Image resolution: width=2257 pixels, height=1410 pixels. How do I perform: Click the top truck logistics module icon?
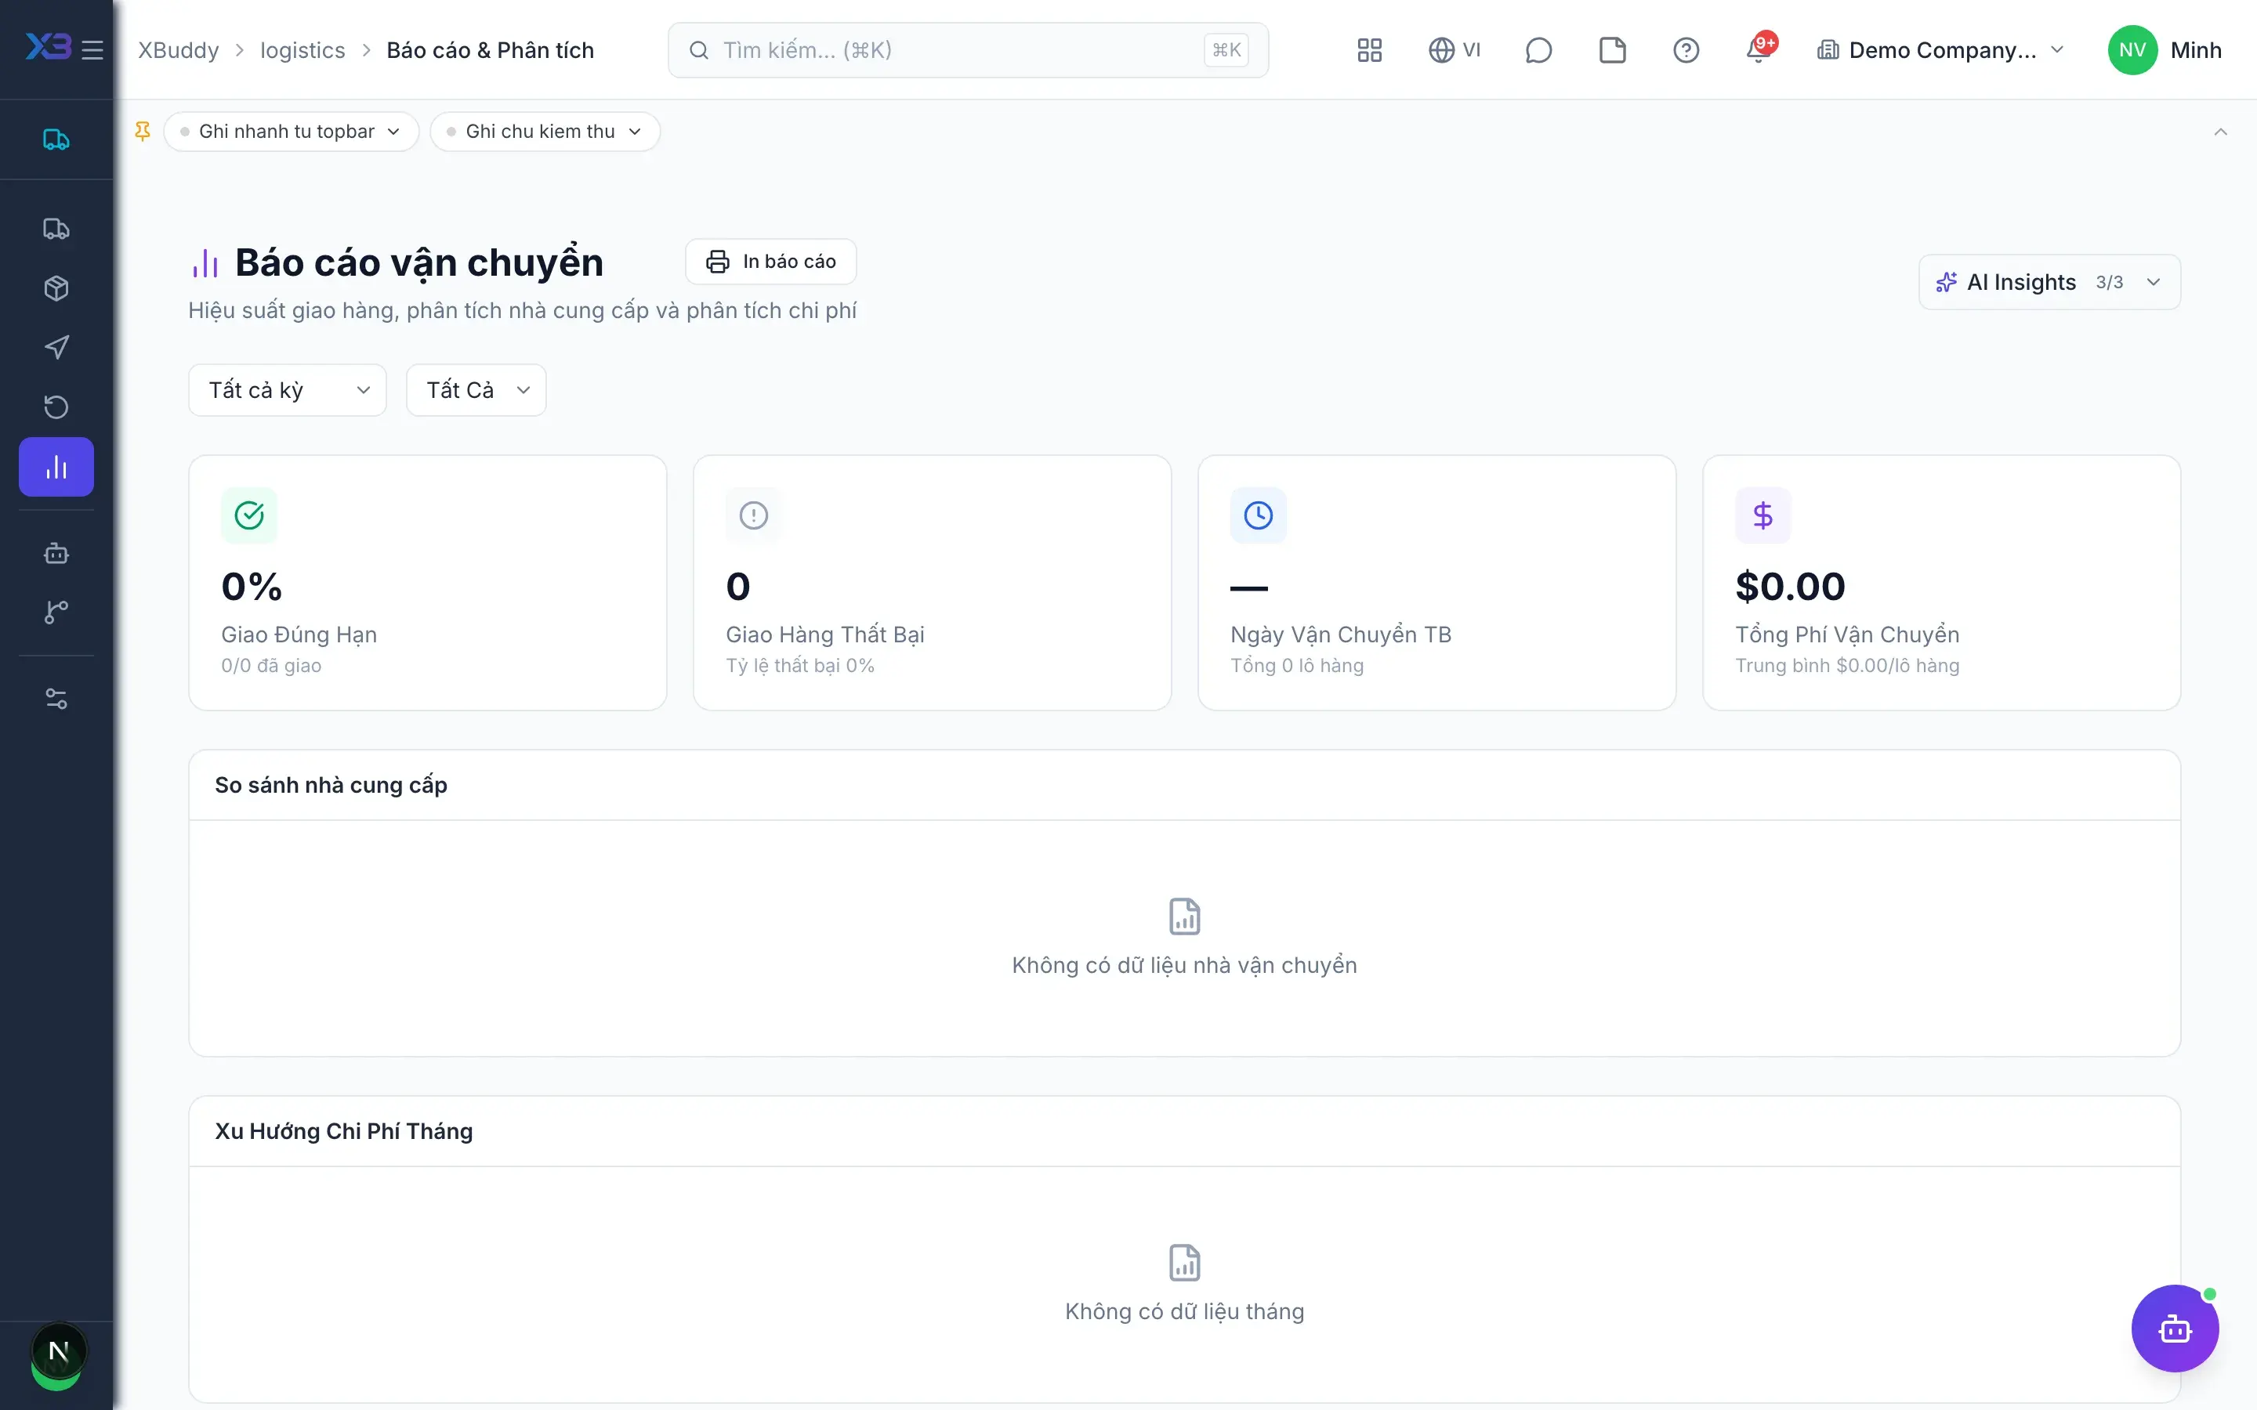pyautogui.click(x=57, y=139)
